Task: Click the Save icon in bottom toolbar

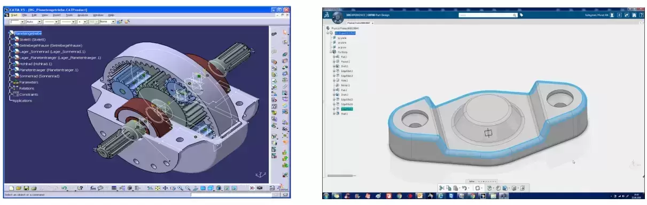Action: coord(26,188)
